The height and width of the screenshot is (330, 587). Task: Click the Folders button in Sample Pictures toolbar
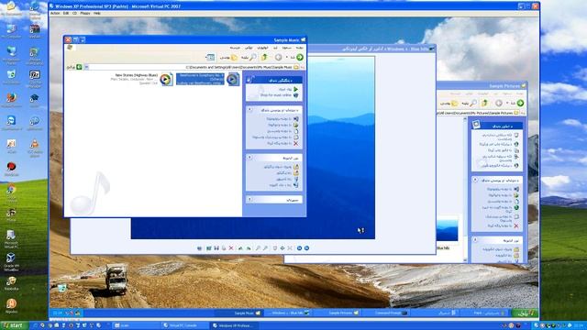coord(449,103)
